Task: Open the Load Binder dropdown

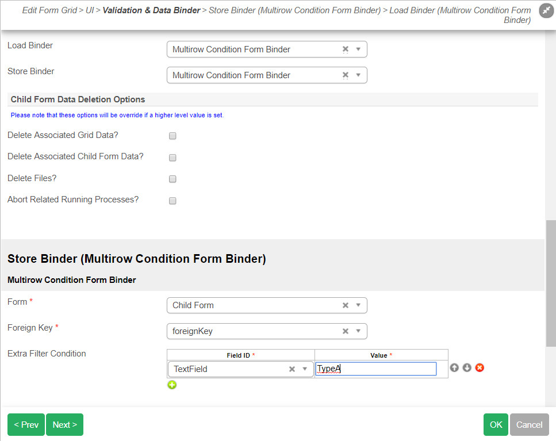Action: coord(358,49)
